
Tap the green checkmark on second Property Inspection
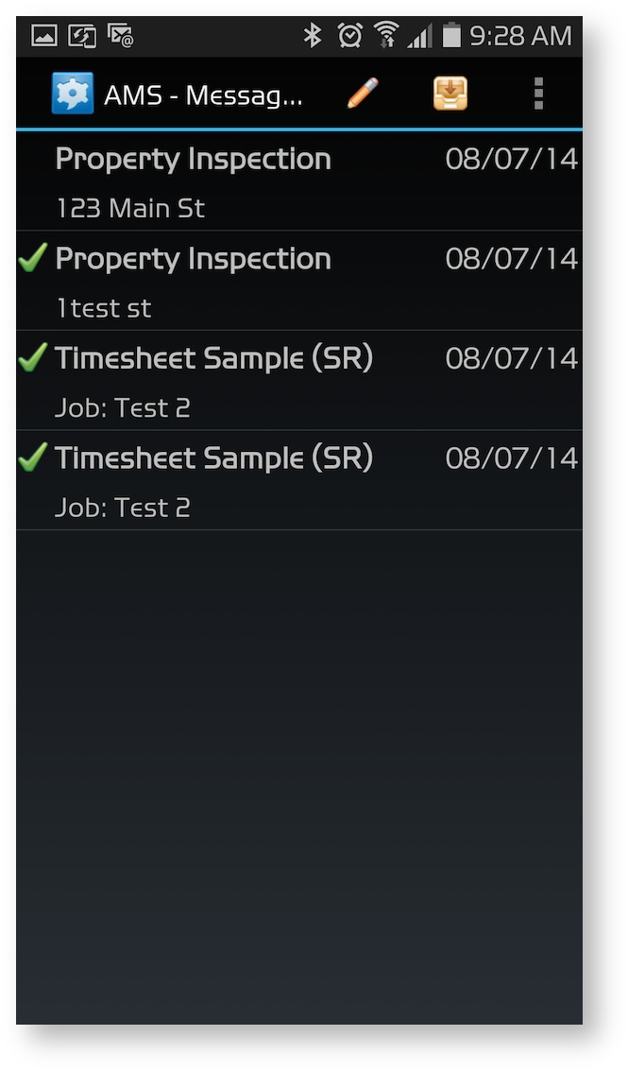31,257
